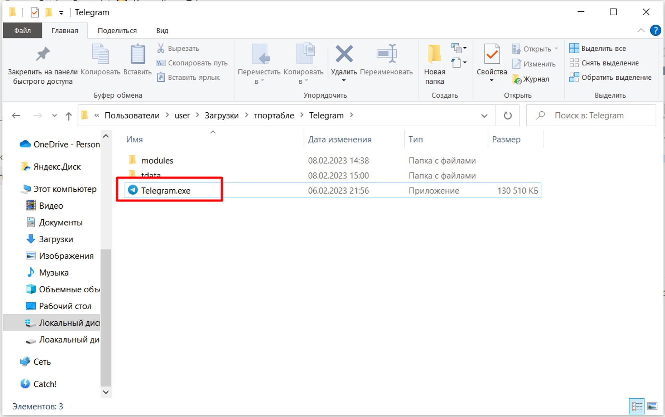This screenshot has height=417, width=665.
Task: Toggle properties checkmark in quick access toolbar
Action: point(35,13)
